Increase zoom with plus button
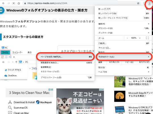 (140, 38)
